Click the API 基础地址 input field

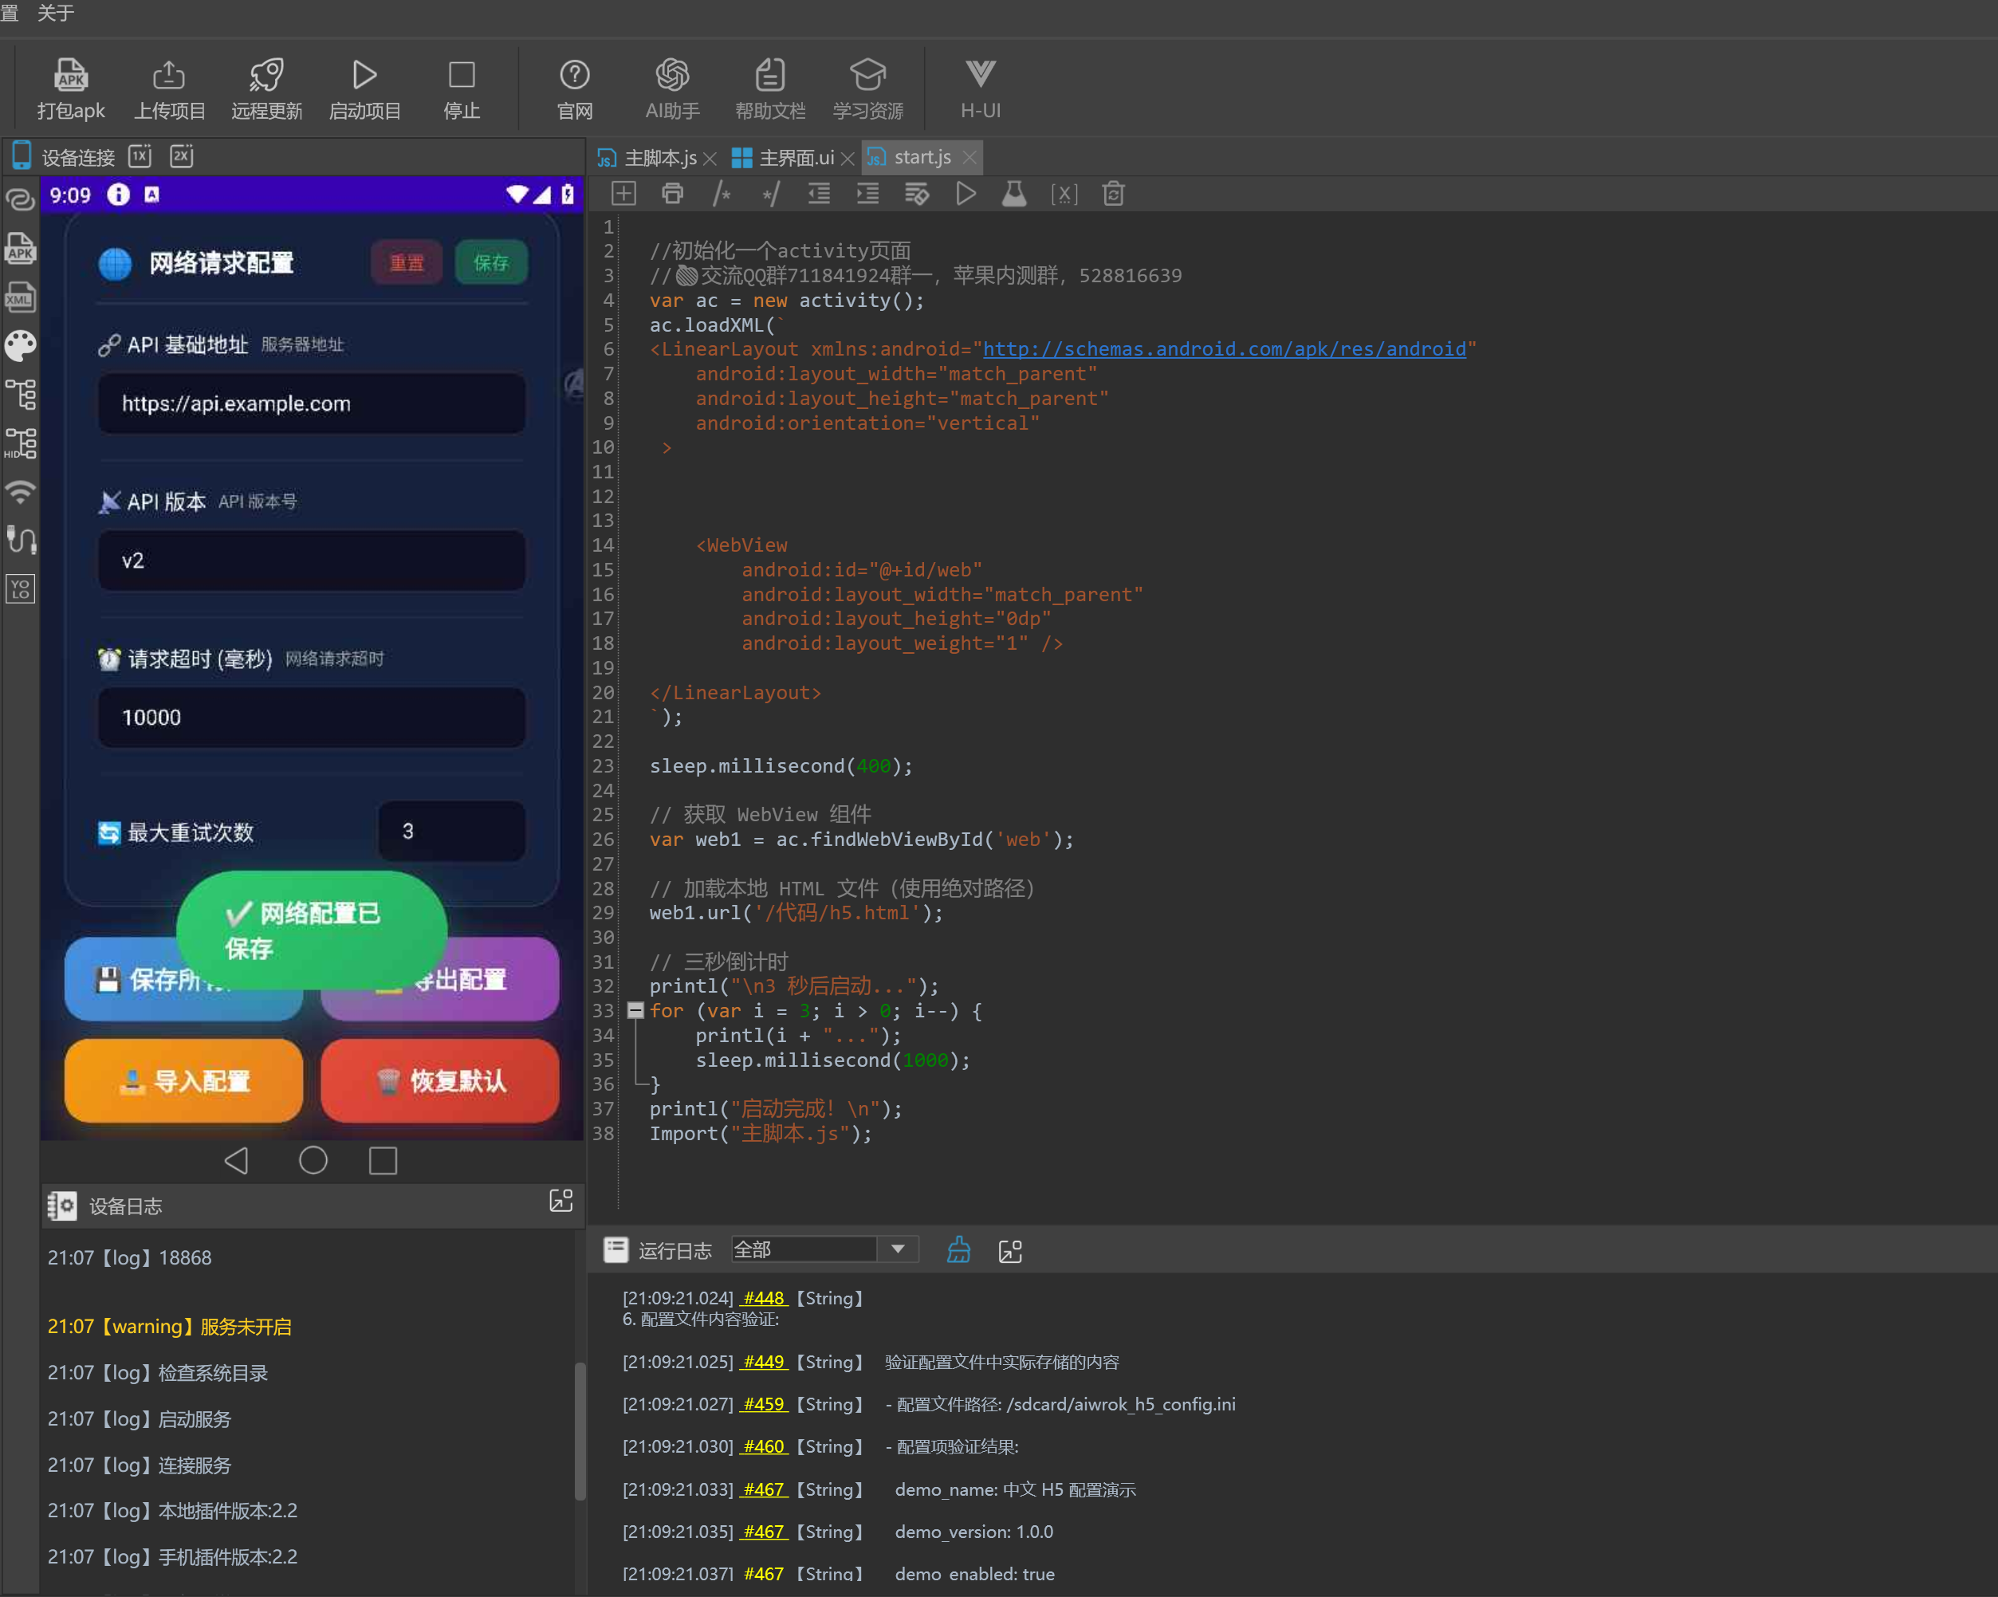click(312, 403)
